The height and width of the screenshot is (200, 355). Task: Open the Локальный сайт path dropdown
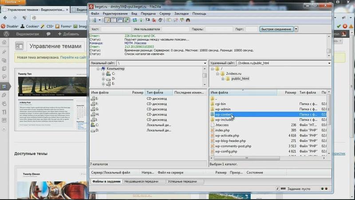pyautogui.click(x=205, y=63)
